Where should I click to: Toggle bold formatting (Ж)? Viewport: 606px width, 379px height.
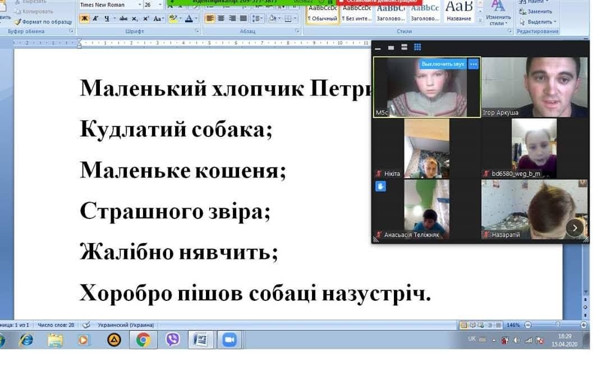point(84,19)
